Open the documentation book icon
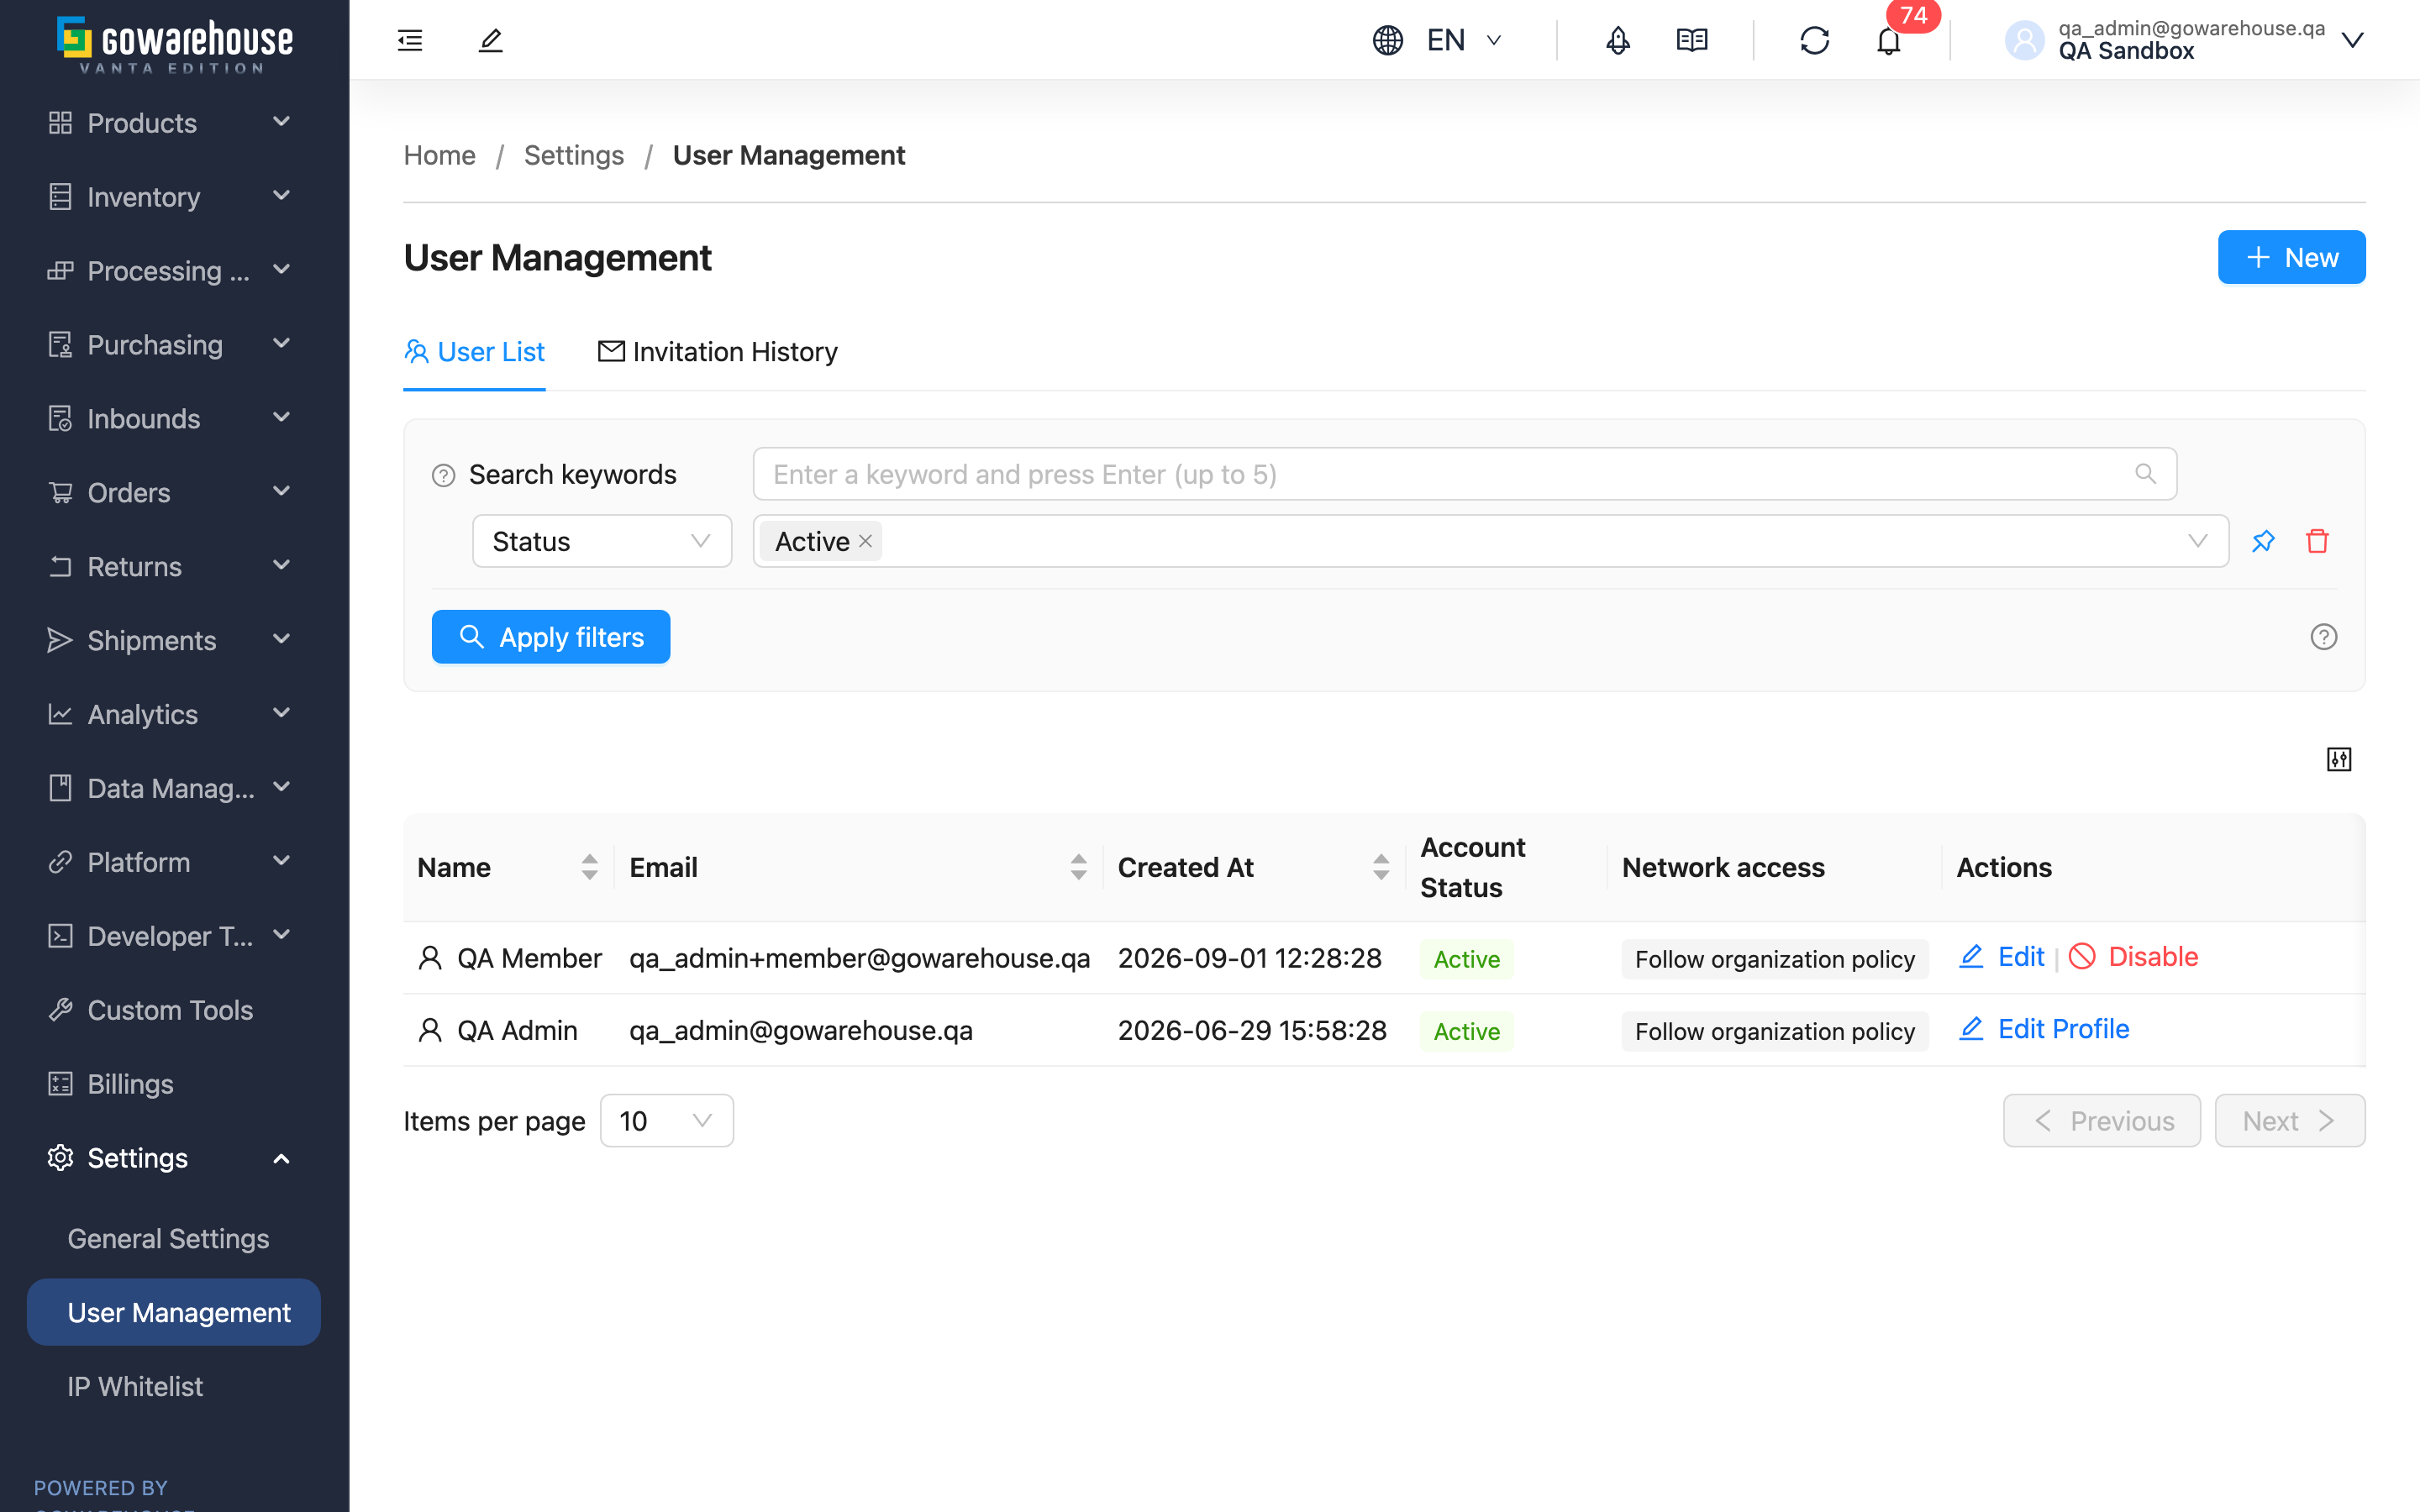 (1691, 40)
